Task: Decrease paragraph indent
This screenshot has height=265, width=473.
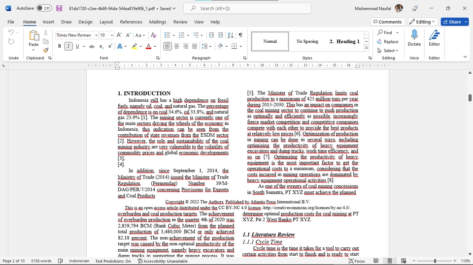Action: pos(211,35)
